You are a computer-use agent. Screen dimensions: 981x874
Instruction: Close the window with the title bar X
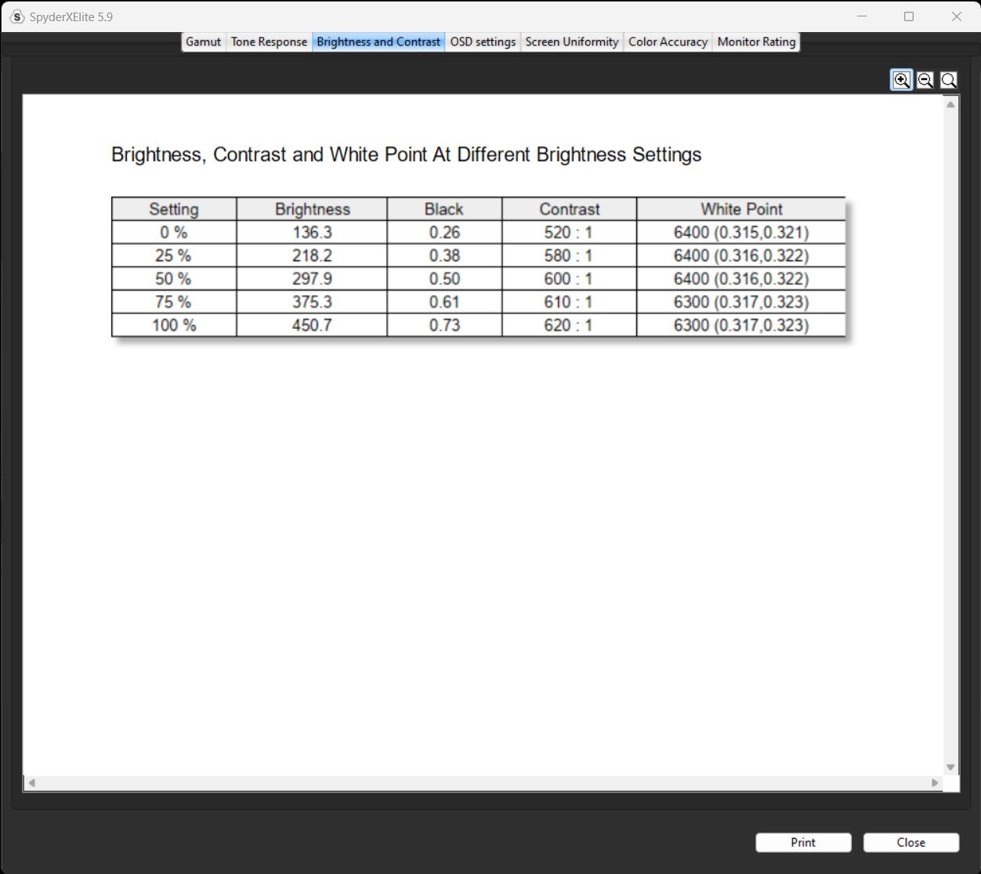pos(956,16)
